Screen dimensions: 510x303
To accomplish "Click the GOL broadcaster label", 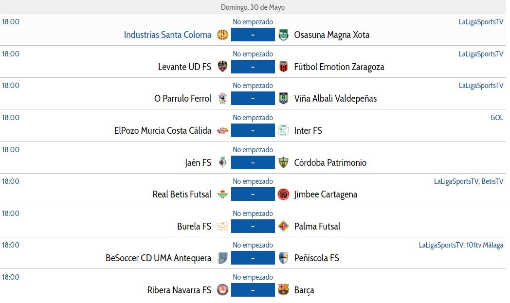I will pos(497,118).
